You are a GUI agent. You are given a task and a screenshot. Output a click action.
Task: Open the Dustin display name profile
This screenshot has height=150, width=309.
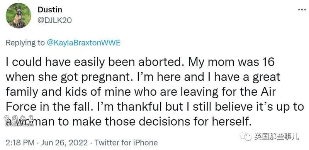[x=50, y=10]
